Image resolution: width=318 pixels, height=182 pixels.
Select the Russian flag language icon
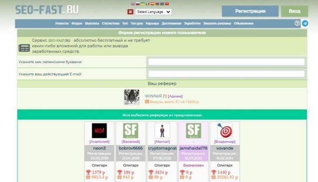pos(138,3)
